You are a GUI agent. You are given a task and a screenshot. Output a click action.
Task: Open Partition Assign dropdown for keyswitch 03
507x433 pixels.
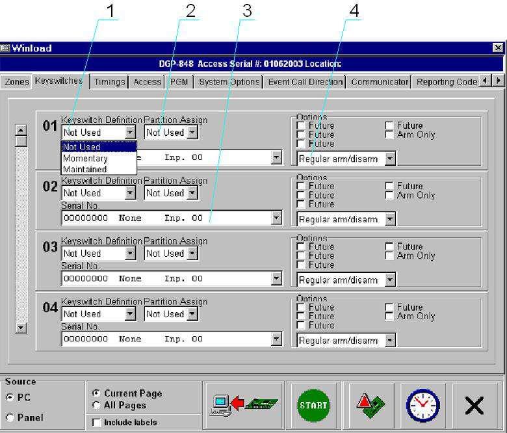pyautogui.click(x=192, y=253)
